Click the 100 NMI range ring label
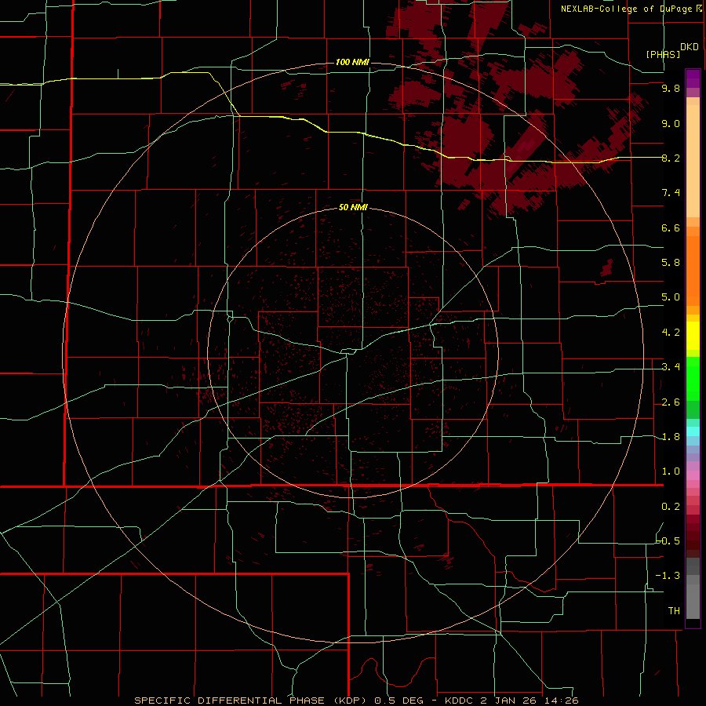706x706 pixels. tap(352, 62)
